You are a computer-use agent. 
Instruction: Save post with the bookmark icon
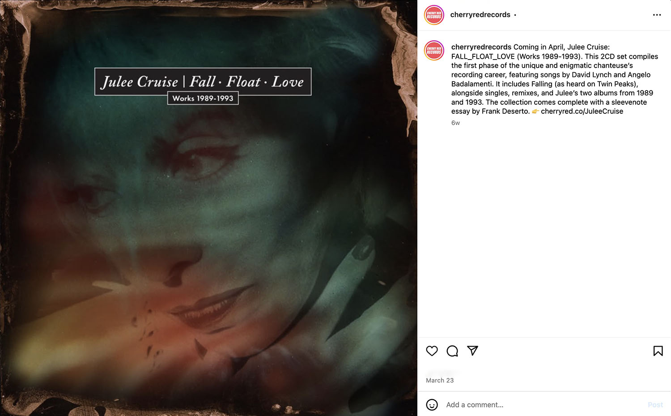(x=658, y=351)
